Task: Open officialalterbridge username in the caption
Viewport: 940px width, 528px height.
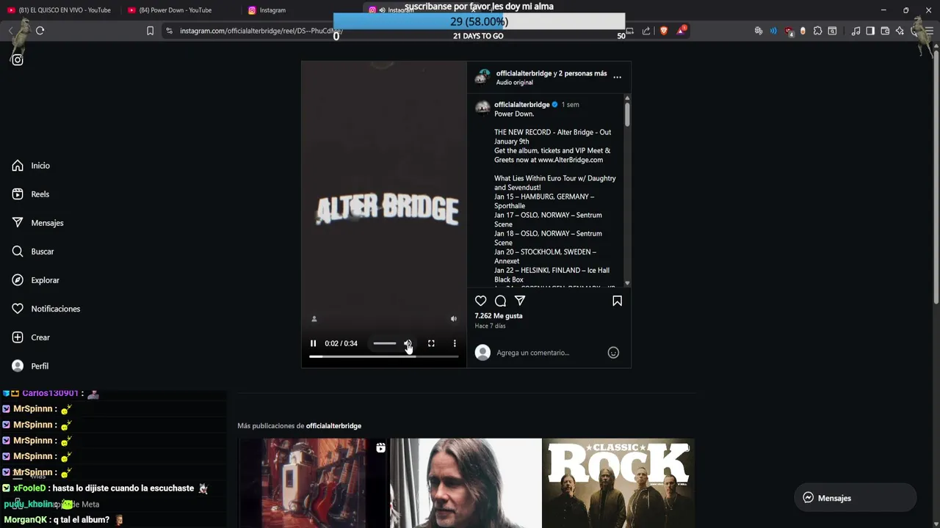Action: click(521, 105)
